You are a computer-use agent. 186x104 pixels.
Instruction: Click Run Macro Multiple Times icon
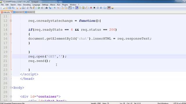(x=101, y=8)
